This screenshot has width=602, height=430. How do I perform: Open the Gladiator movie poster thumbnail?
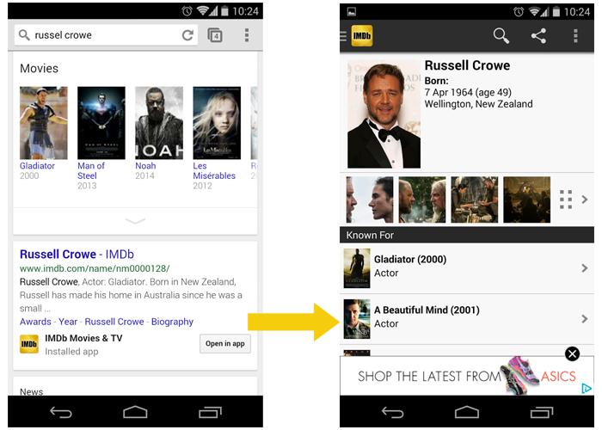coord(43,123)
